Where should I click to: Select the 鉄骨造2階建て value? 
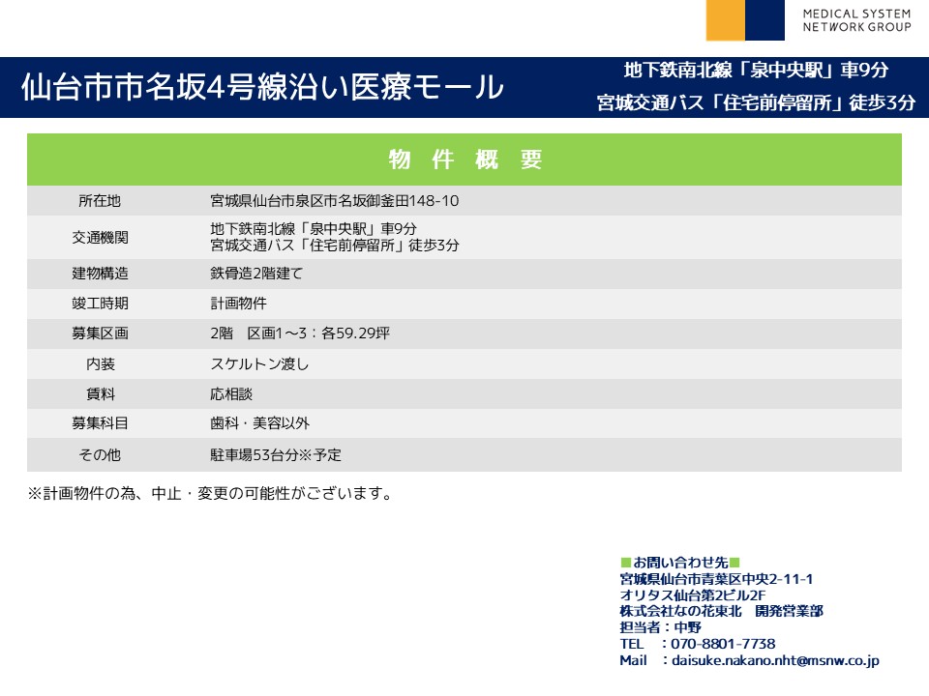click(256, 274)
